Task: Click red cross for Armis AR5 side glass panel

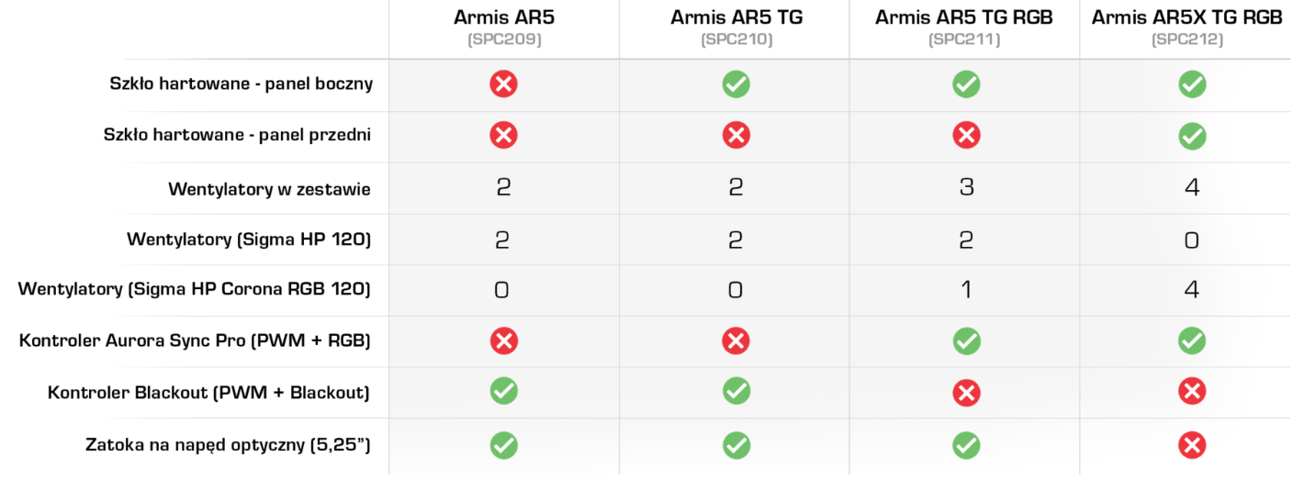Action: point(503,84)
